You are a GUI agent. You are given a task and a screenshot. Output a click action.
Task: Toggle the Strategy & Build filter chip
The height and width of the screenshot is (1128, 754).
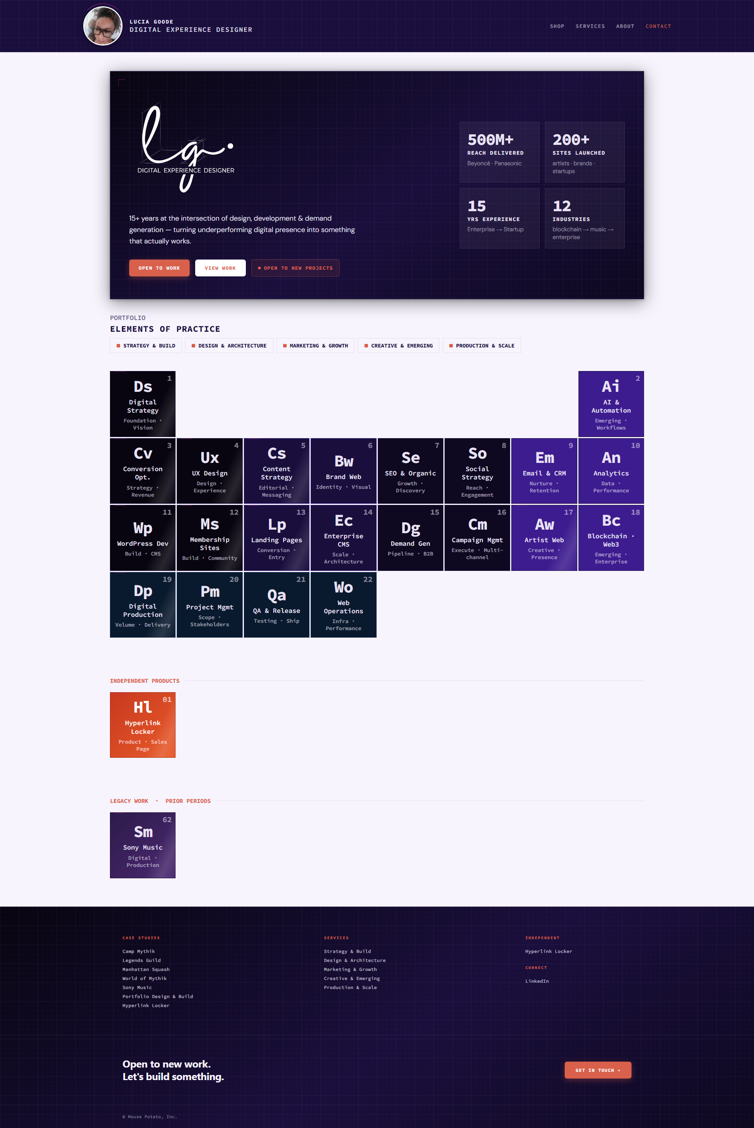[x=146, y=346]
